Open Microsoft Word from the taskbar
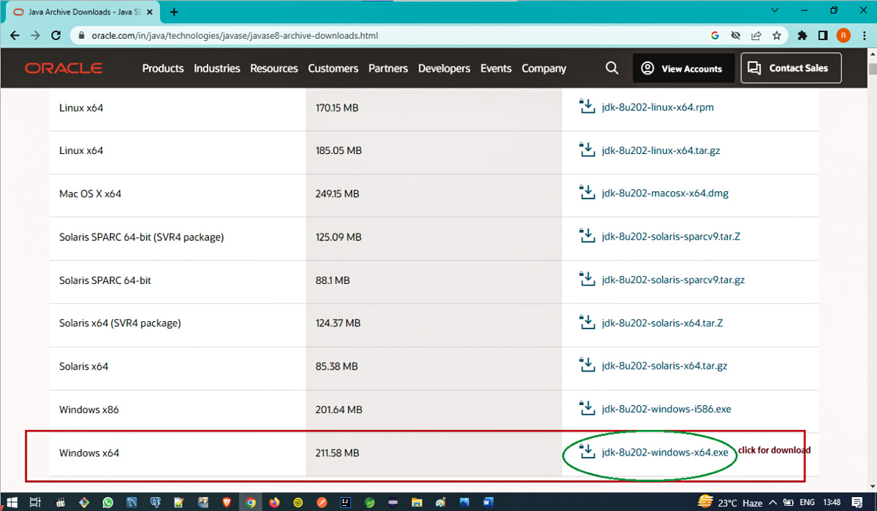This screenshot has width=877, height=511. click(487, 502)
